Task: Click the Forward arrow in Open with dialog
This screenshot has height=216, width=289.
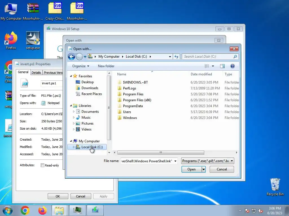Action: point(79,57)
